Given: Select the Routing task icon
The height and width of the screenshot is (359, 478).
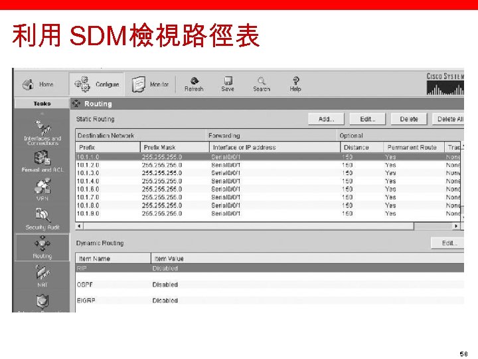Looking at the screenshot, I should pos(42,247).
